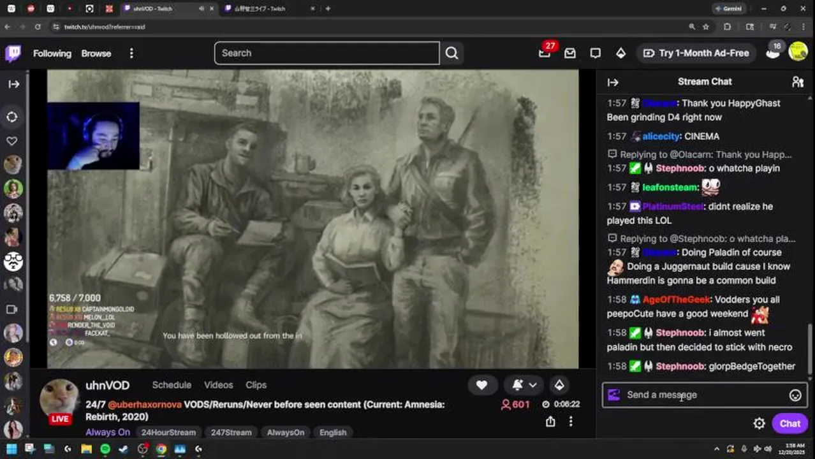Select the English tag
The image size is (815, 459).
333,432
